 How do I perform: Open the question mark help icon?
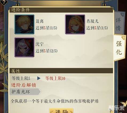point(4,2)
